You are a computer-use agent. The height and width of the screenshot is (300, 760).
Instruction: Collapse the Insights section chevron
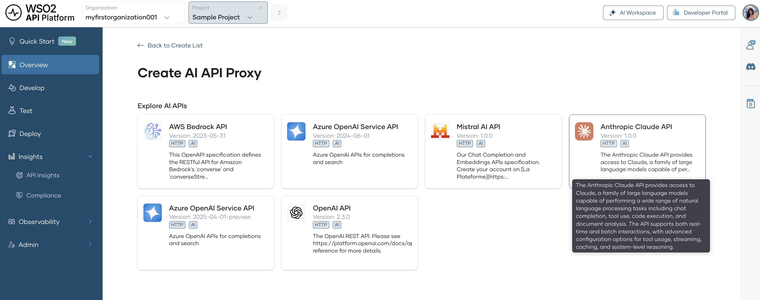pyautogui.click(x=90, y=157)
